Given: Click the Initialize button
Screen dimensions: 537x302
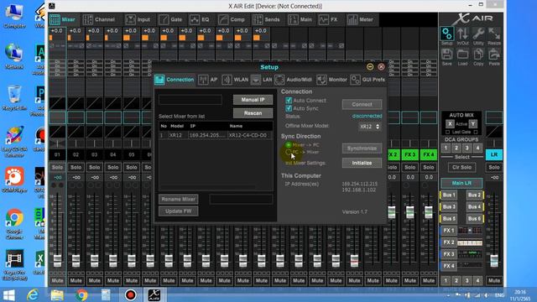Looking at the screenshot, I should (362, 163).
